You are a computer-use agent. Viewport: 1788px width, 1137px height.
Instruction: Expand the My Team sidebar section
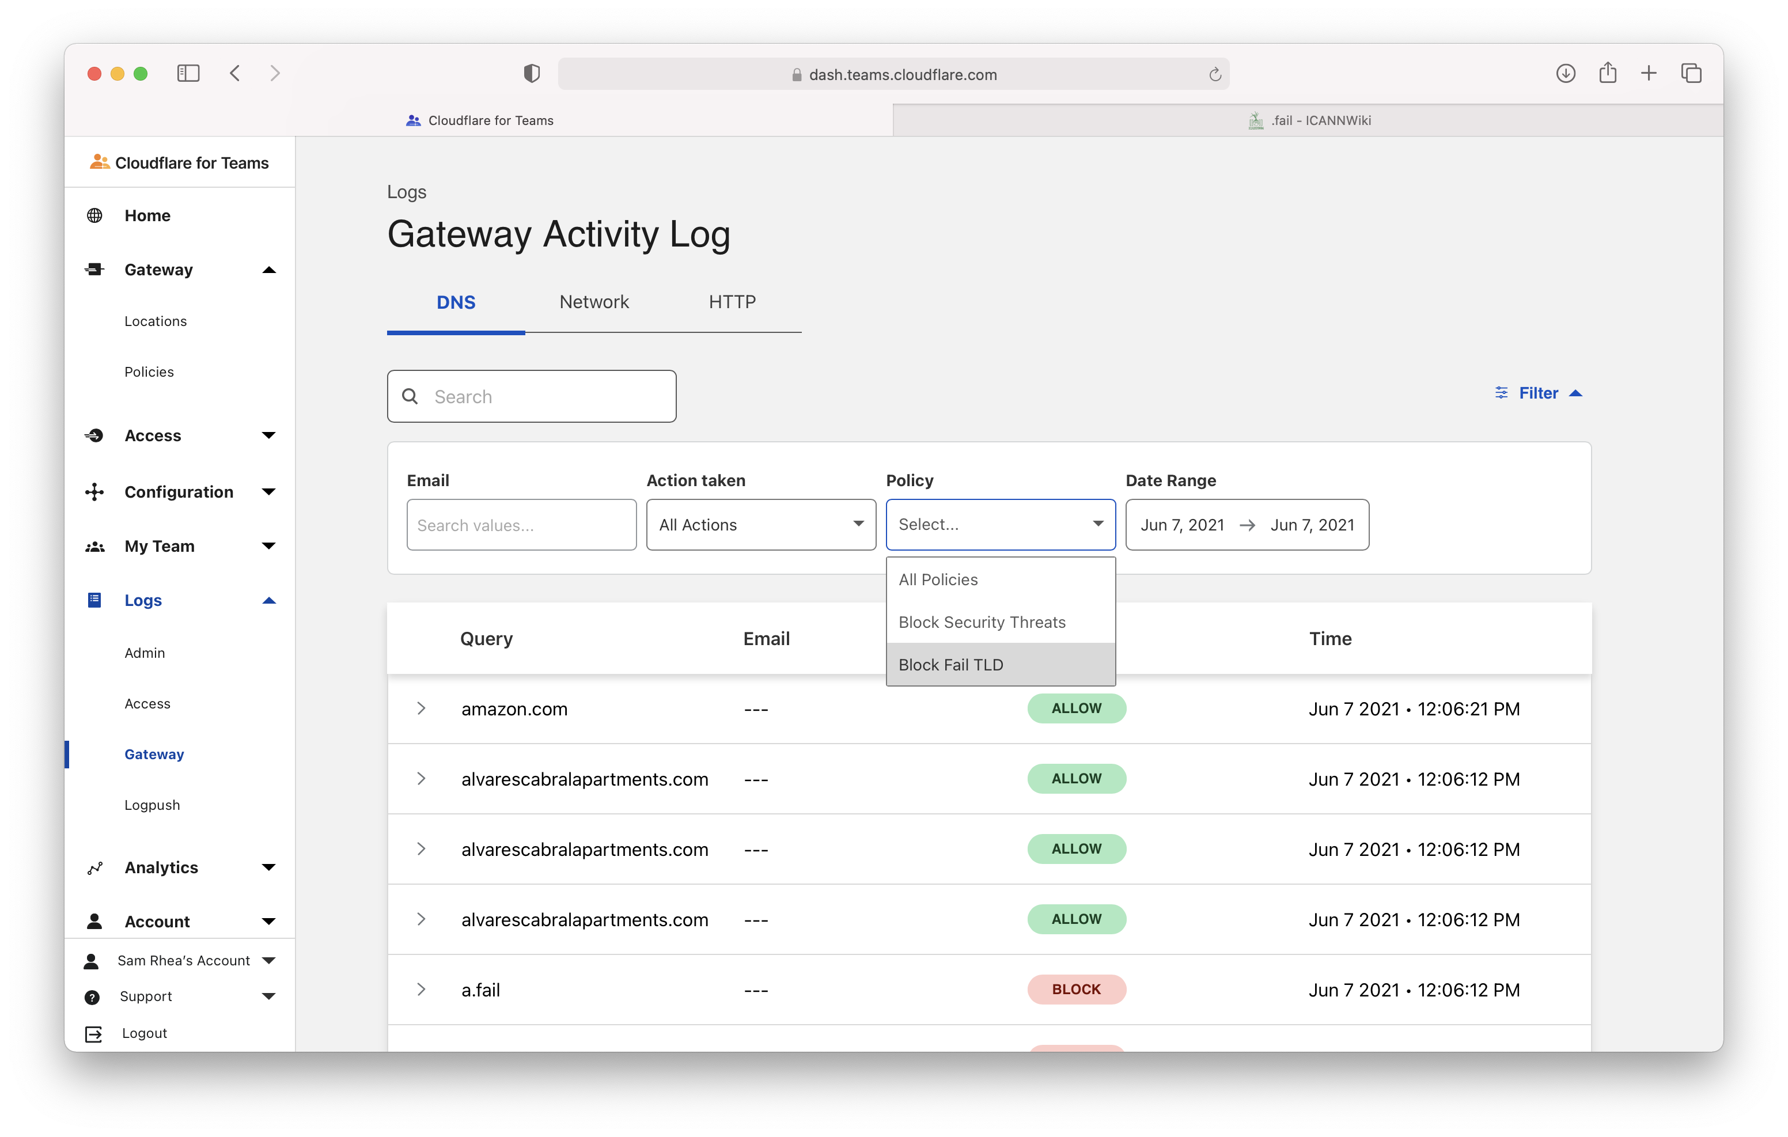(x=269, y=546)
